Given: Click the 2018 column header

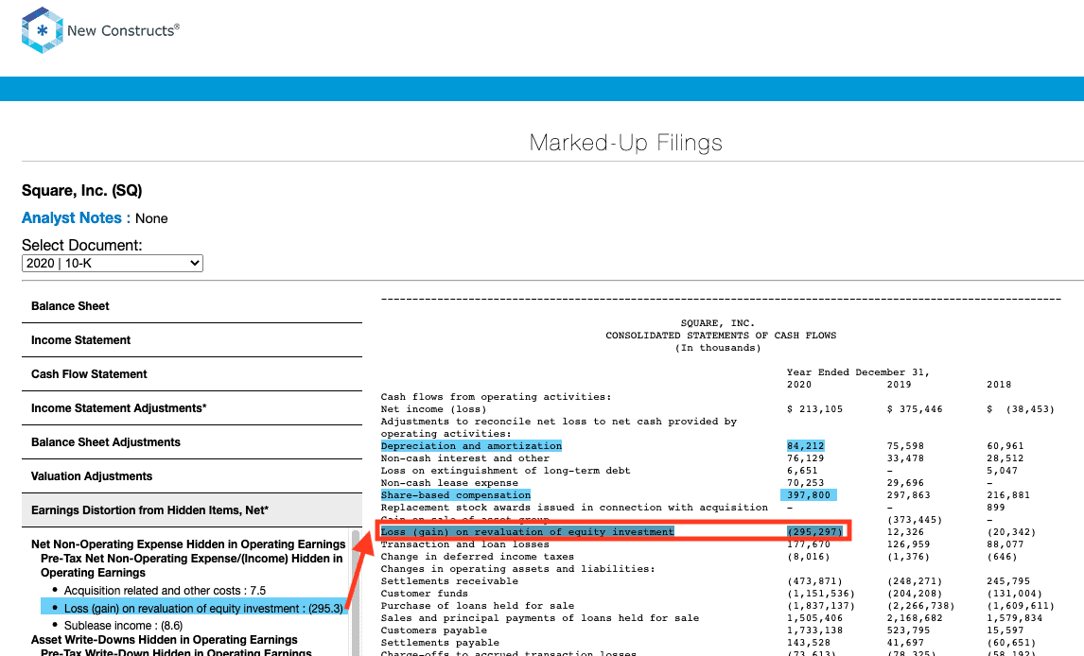Looking at the screenshot, I should tap(998, 385).
